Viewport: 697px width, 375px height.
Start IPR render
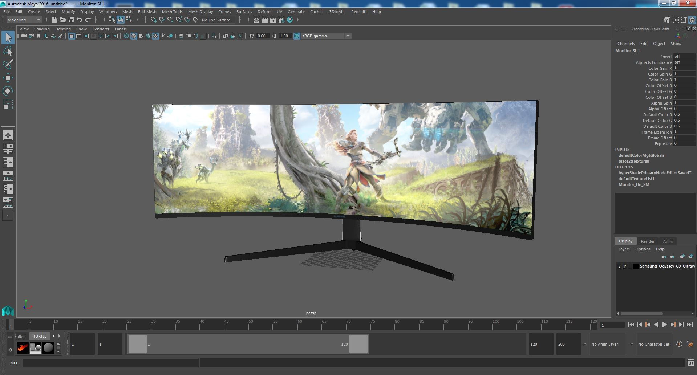tap(273, 20)
